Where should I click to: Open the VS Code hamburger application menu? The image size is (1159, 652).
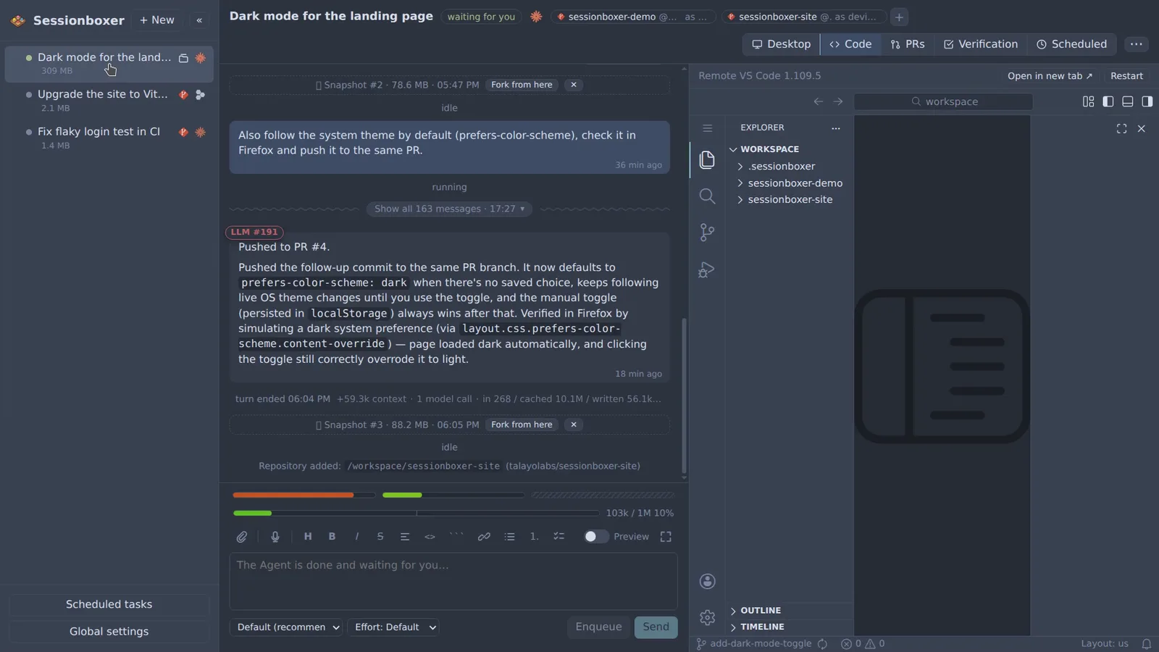point(708,128)
